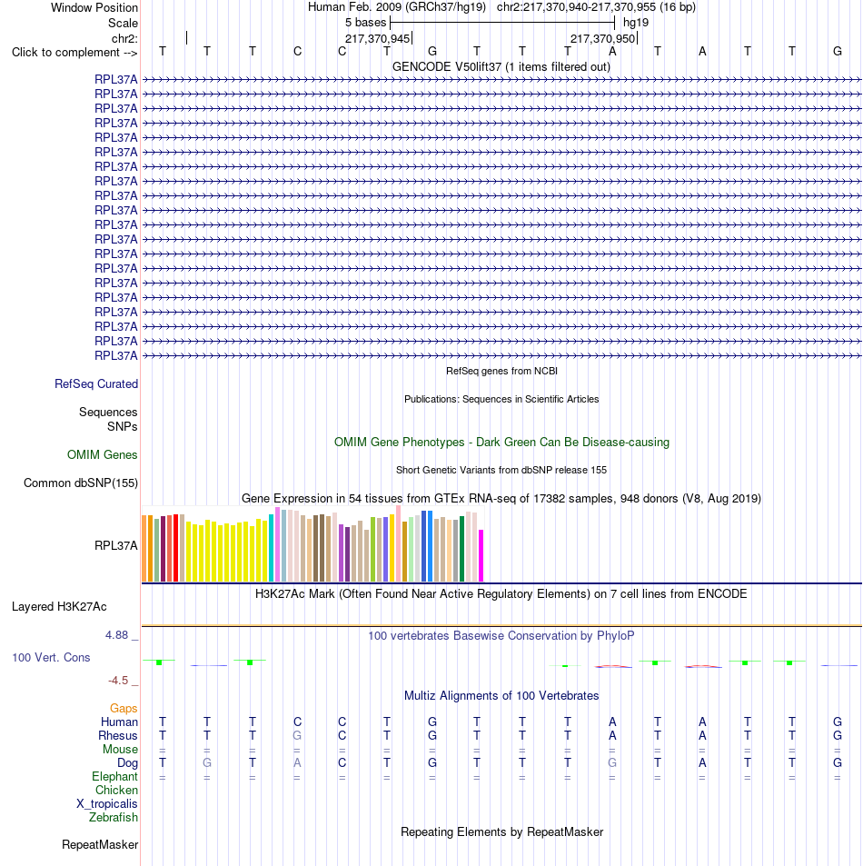
Task: Click the cyan bar in GTEx chart
Action: point(271,548)
